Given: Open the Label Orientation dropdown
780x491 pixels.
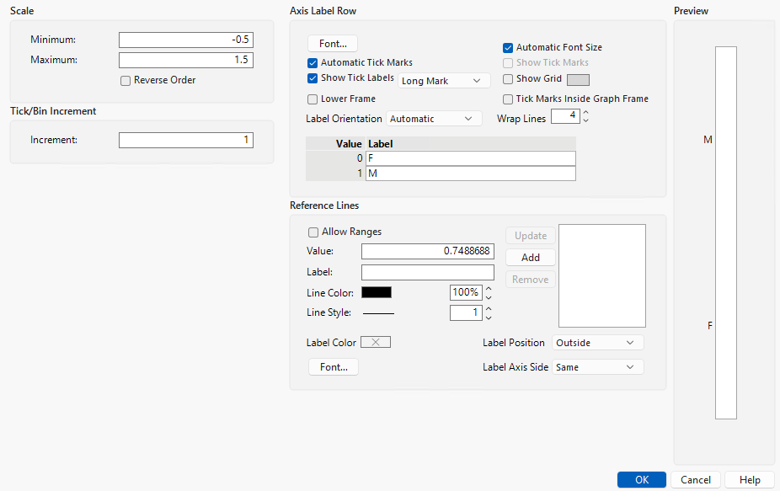Looking at the screenshot, I should pyautogui.click(x=433, y=119).
